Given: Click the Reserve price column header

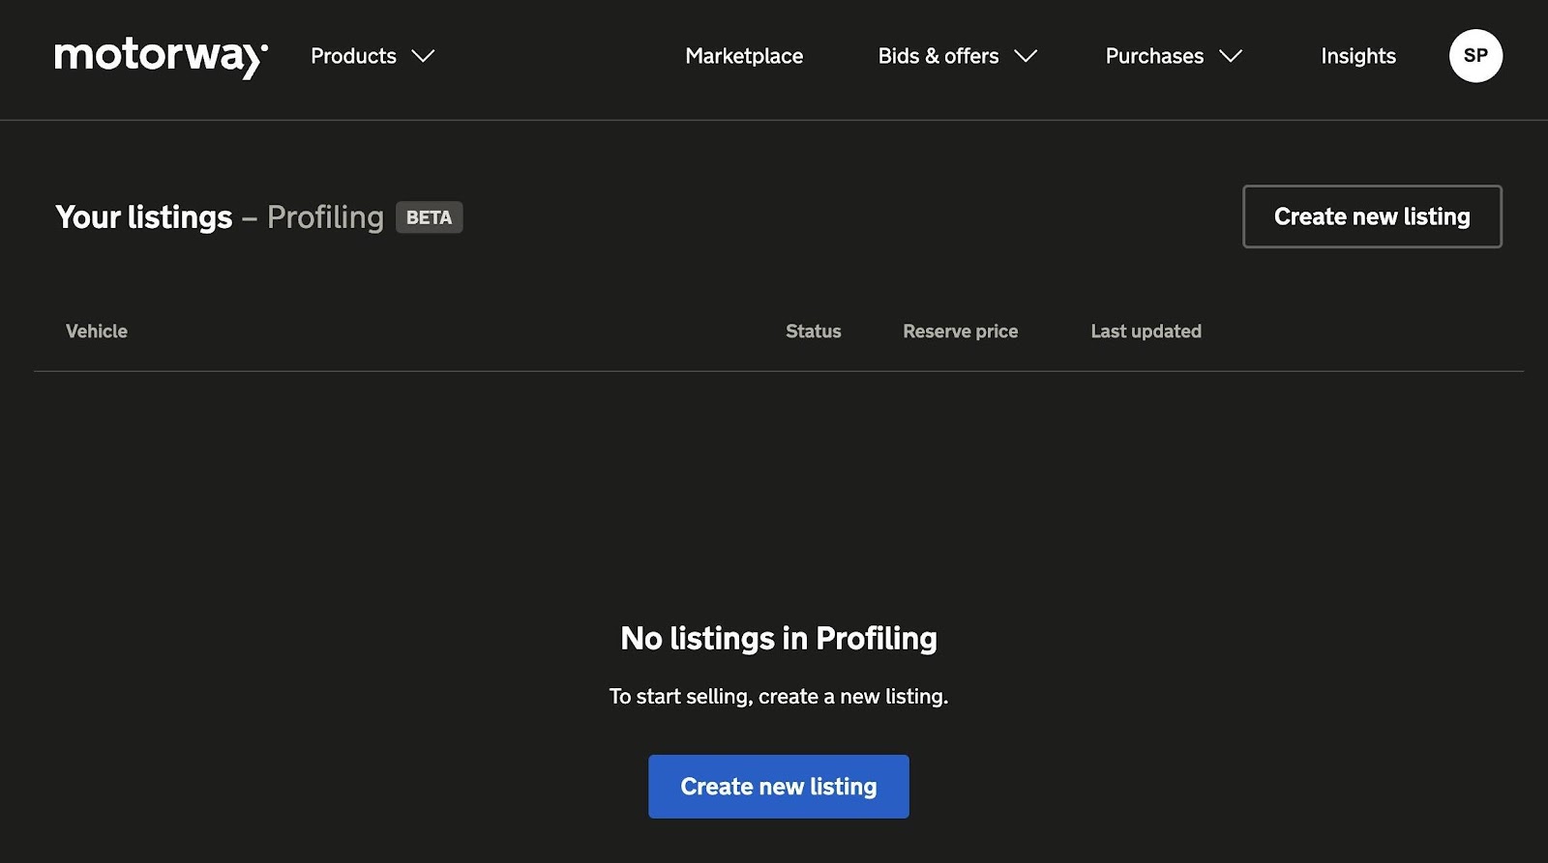Looking at the screenshot, I should [x=960, y=331].
